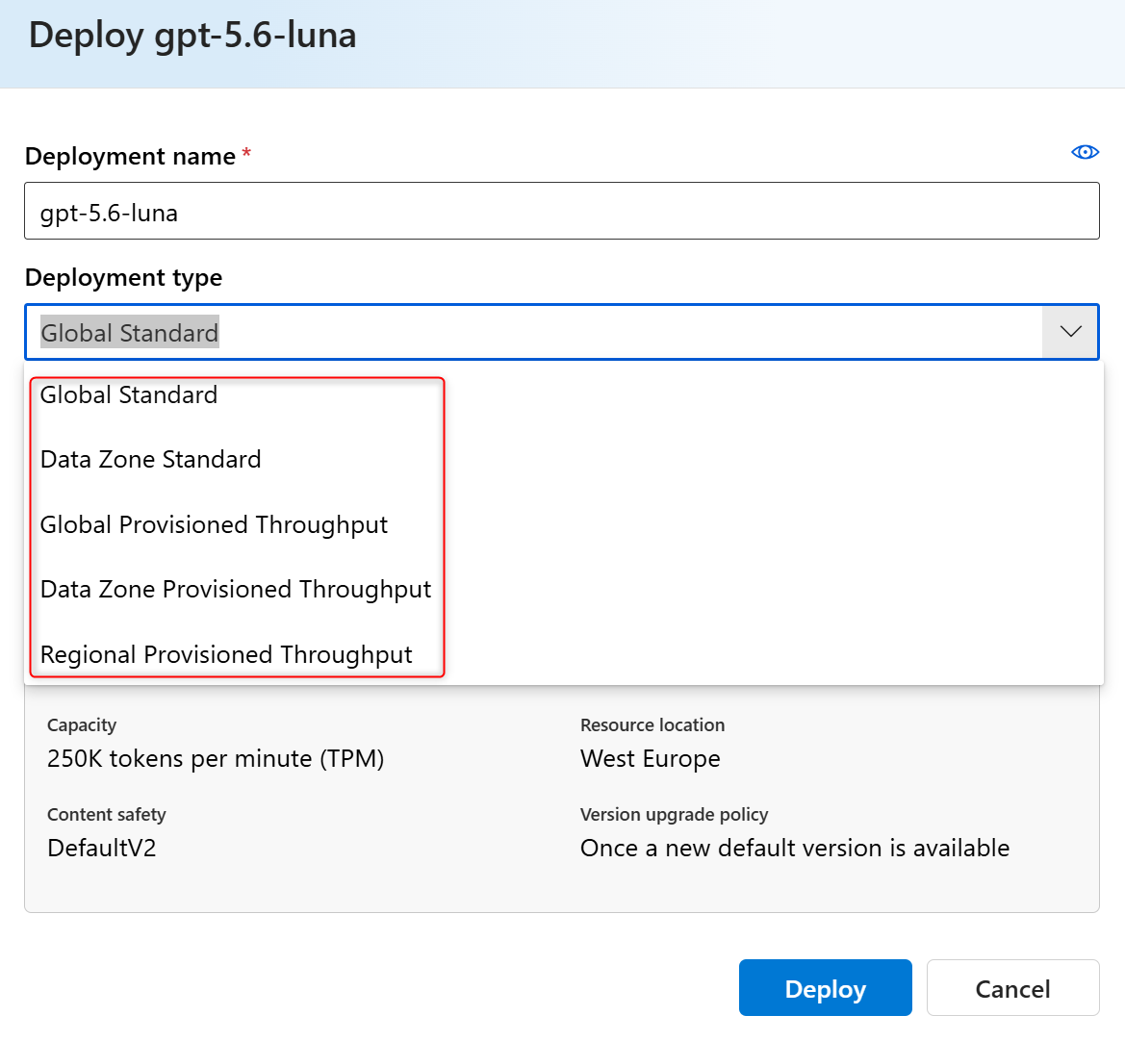Click the version upgrade policy value text
This screenshot has width=1125, height=1041.
tap(794, 848)
